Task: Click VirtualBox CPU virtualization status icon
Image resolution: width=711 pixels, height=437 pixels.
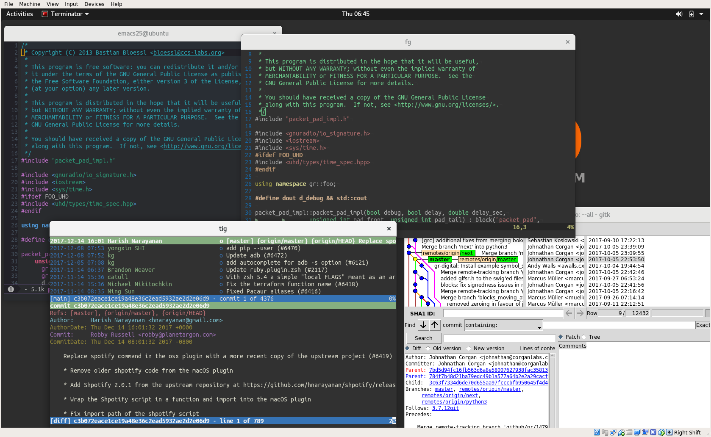Action: pyautogui.click(x=653, y=432)
